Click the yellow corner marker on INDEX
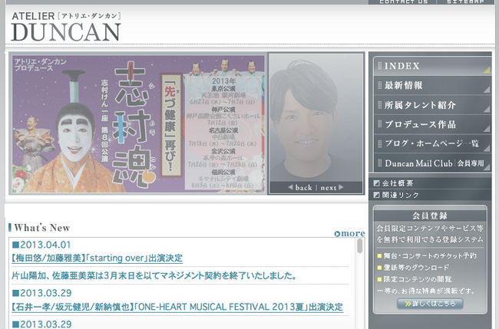 point(487,70)
